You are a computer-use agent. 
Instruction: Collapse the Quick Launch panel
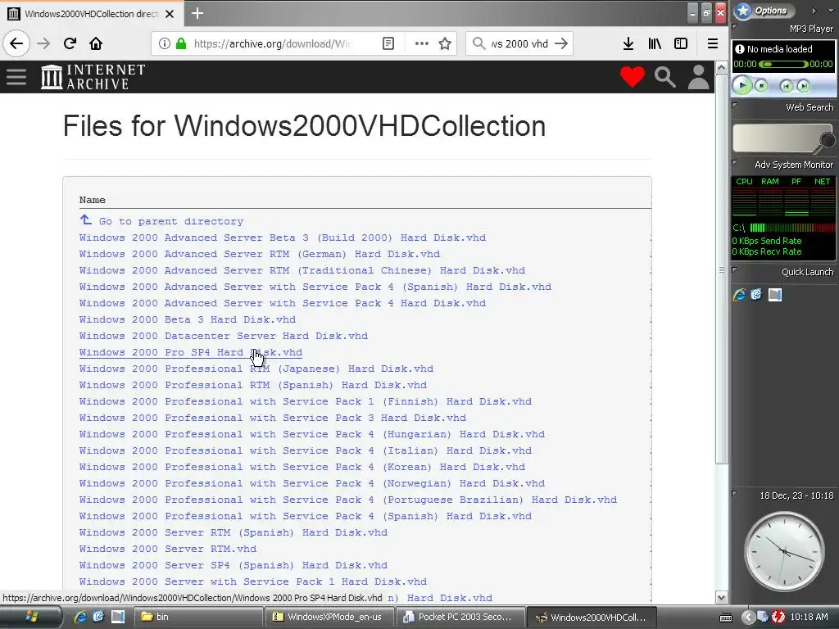pos(735,270)
